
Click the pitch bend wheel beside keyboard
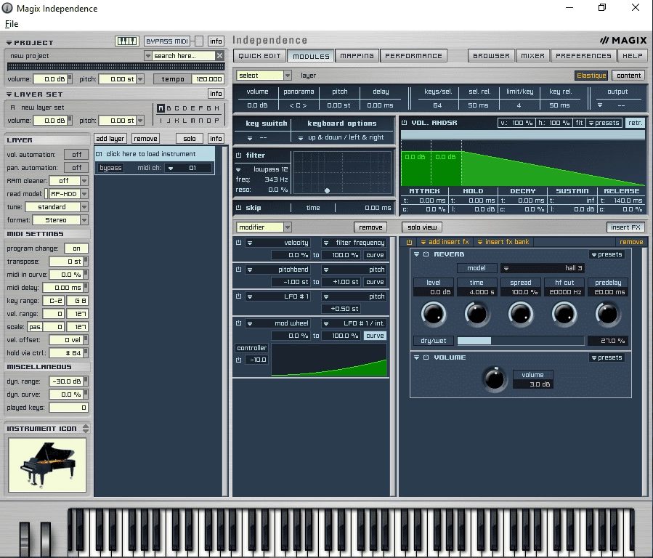[25, 540]
